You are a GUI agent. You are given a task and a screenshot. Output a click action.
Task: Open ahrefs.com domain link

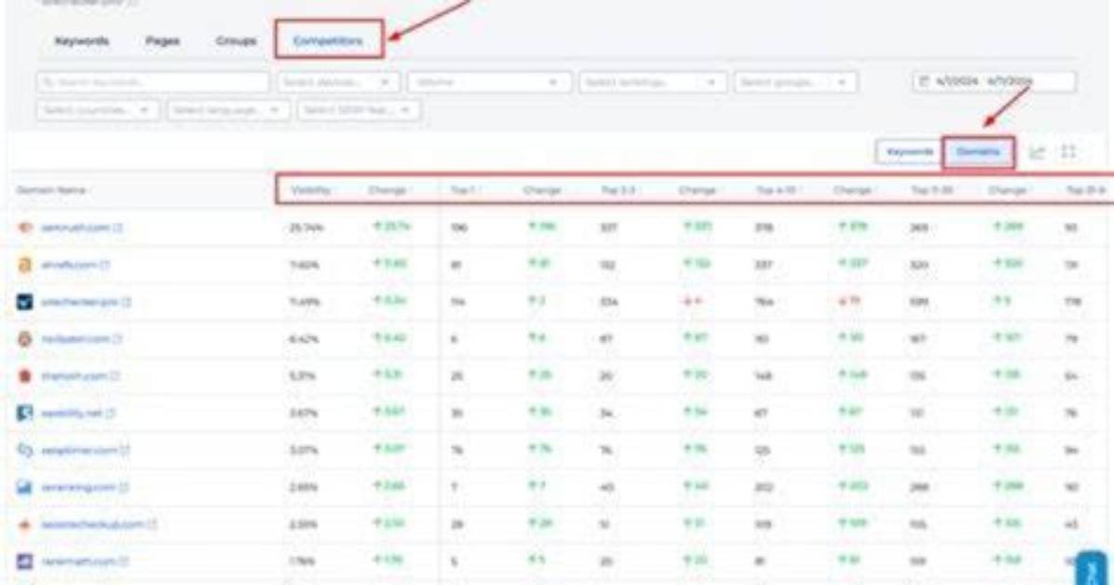(69, 265)
